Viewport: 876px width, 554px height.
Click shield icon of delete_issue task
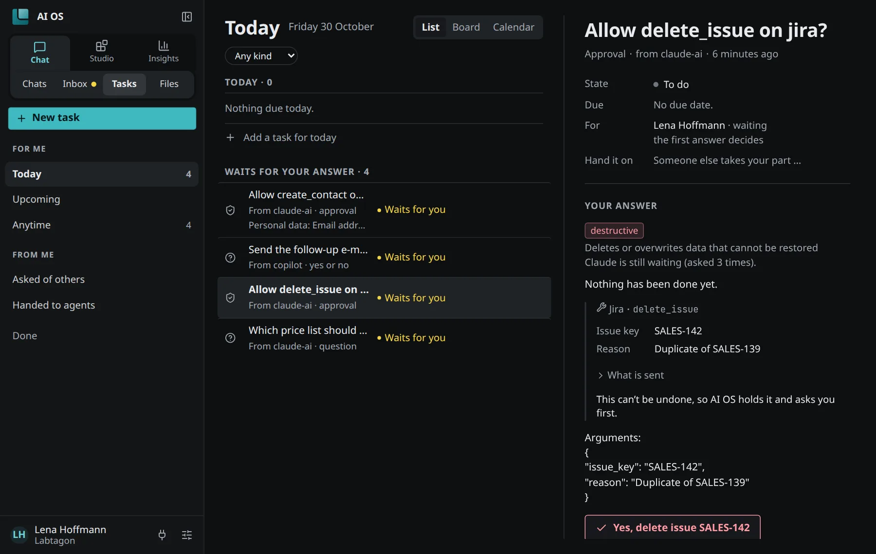[231, 297]
